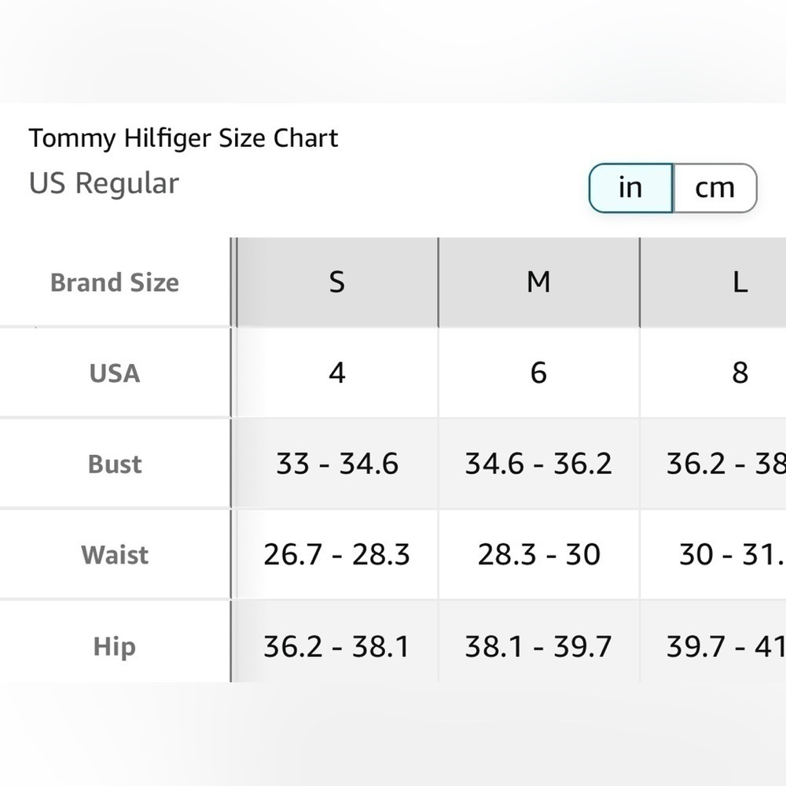
Task: Click waist measurement 26.7 - 28.3 cell
Action: 337,554
